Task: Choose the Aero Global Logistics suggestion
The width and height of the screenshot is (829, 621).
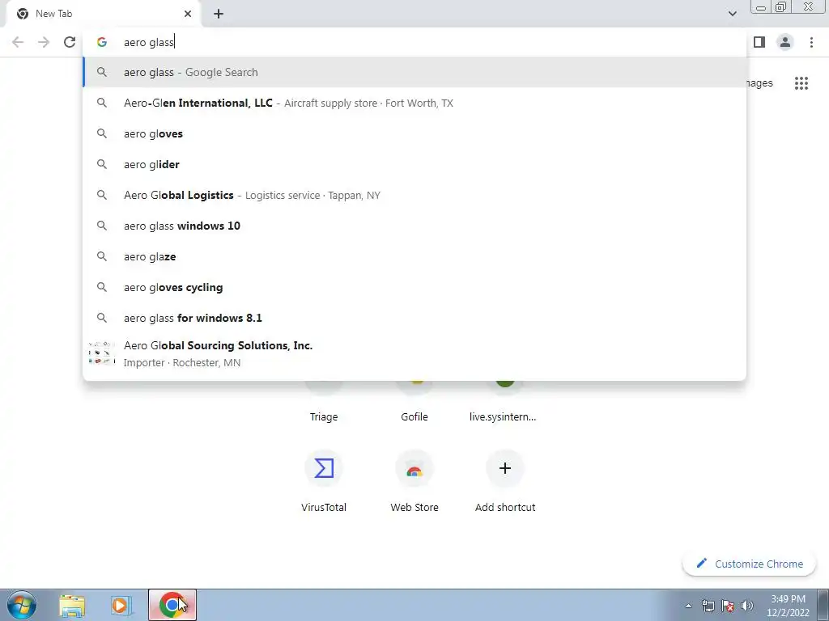Action: coord(414,195)
